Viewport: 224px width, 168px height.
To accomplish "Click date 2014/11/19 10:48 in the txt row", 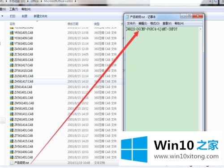I will 79,163.
